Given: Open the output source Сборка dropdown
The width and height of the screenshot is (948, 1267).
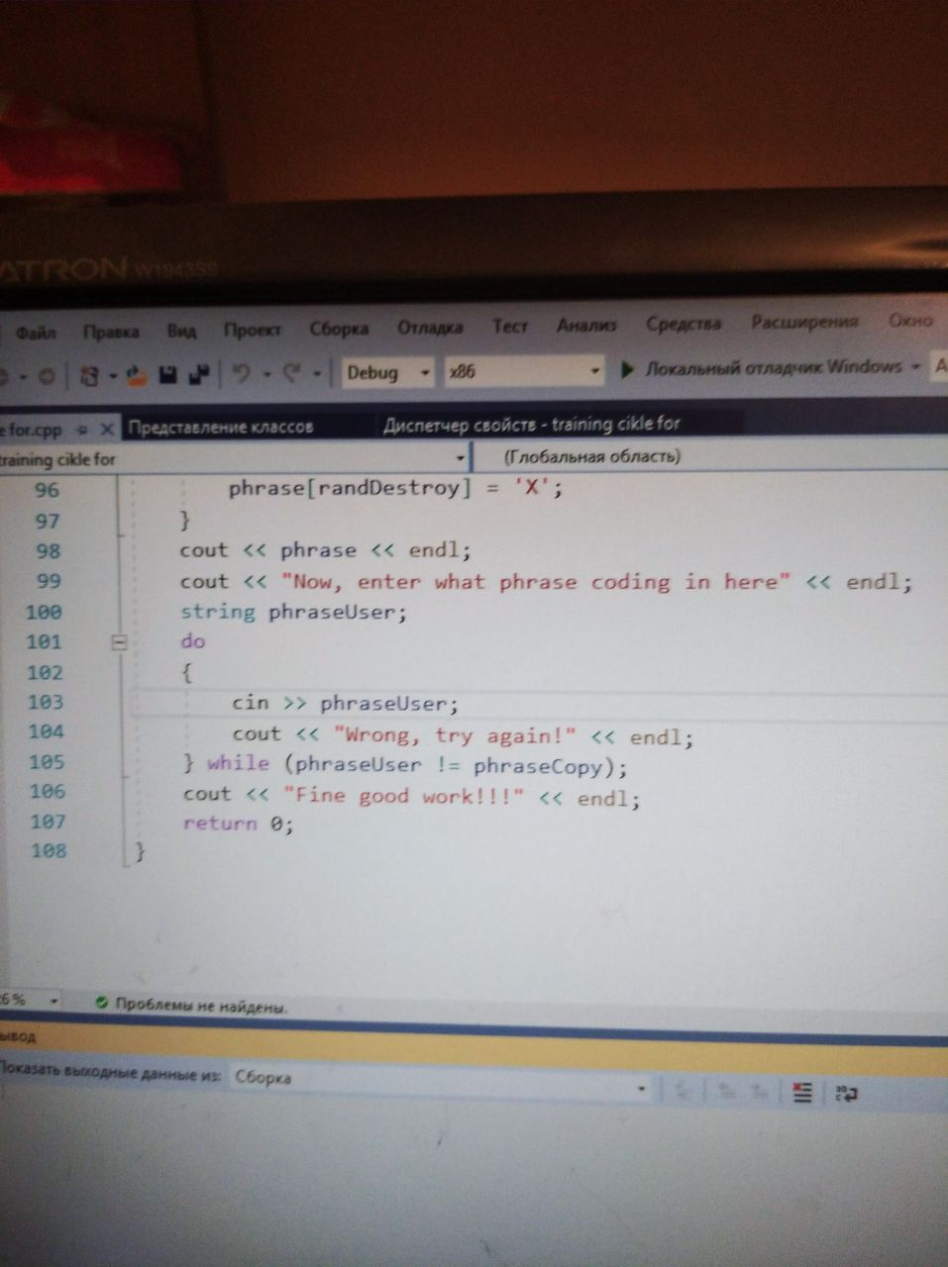Looking at the screenshot, I should [441, 1083].
